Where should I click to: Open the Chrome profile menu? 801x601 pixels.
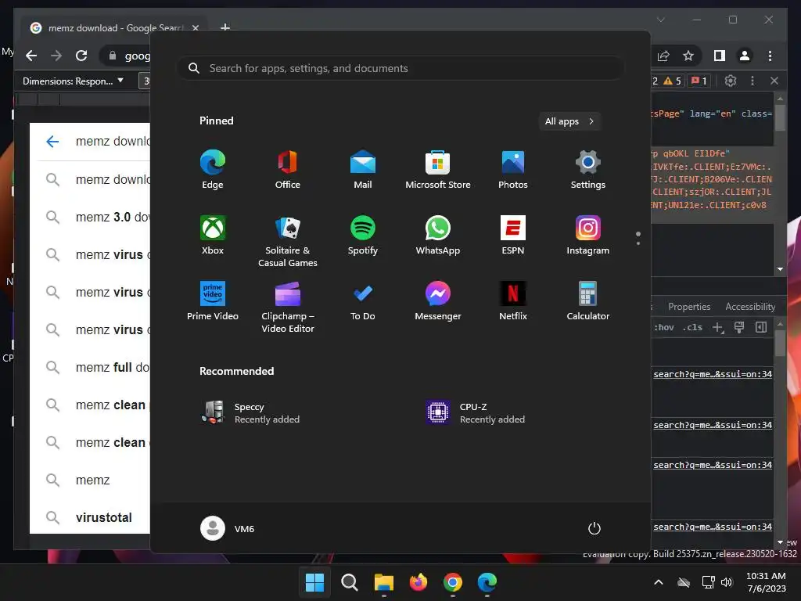[745, 56]
